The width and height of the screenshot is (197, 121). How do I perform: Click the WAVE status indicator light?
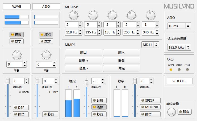[171, 70]
